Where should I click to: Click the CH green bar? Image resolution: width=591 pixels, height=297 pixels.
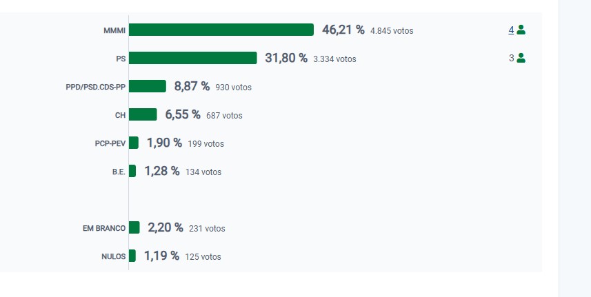(143, 114)
